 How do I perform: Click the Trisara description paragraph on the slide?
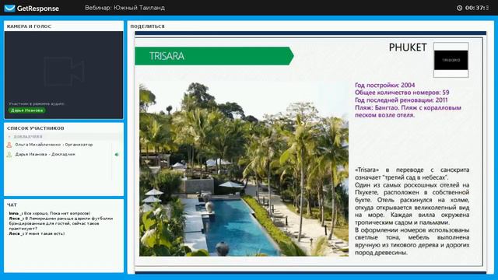(x=412, y=212)
